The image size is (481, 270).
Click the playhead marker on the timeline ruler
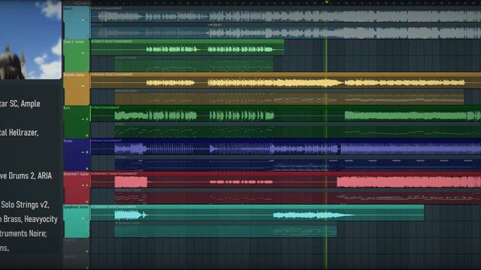327,2
